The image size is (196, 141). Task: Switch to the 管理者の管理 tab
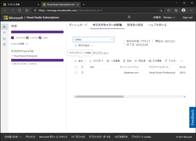[x=135, y=25]
